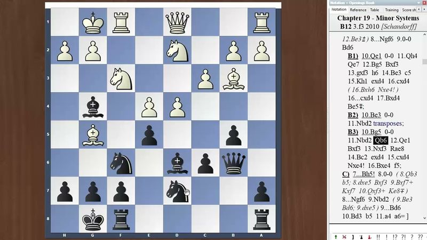Switch to the Reference tab
The image size is (427, 240).
pos(358,10)
